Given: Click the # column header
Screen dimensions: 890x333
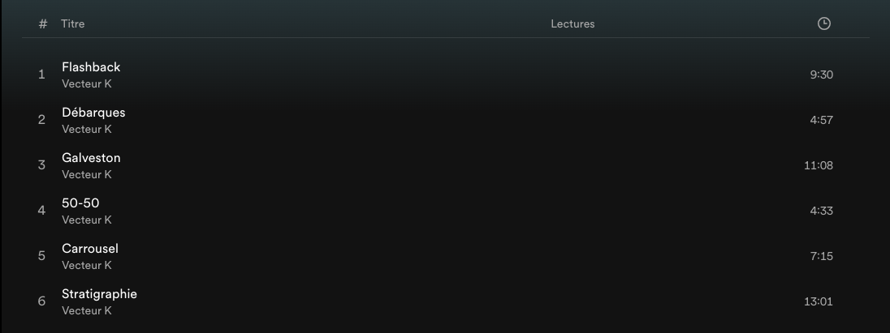Looking at the screenshot, I should [42, 23].
